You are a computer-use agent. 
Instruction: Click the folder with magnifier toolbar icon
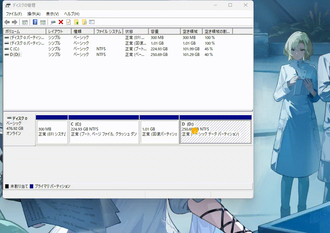coord(84,22)
